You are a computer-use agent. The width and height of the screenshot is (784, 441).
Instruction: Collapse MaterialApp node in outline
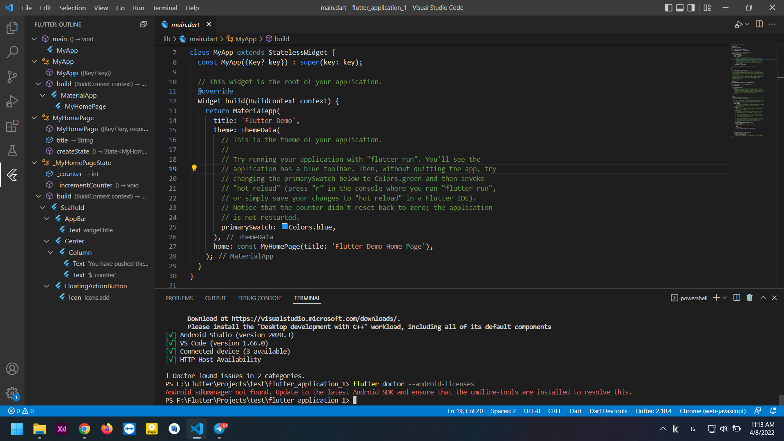(42, 95)
